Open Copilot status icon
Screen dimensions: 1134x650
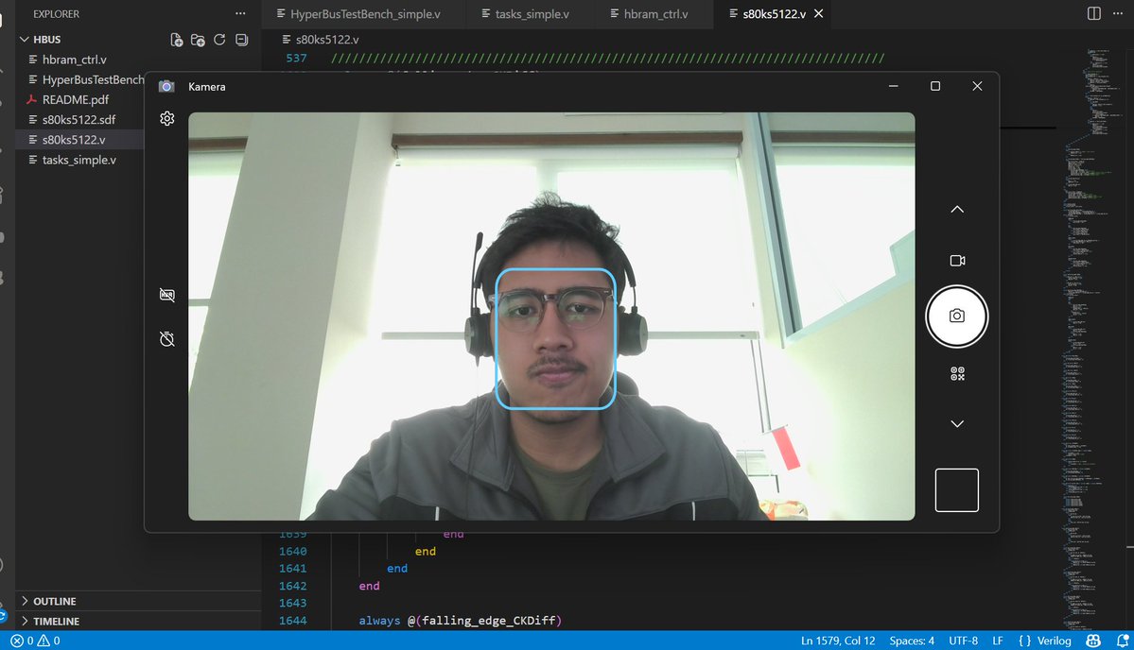pos(1093,641)
